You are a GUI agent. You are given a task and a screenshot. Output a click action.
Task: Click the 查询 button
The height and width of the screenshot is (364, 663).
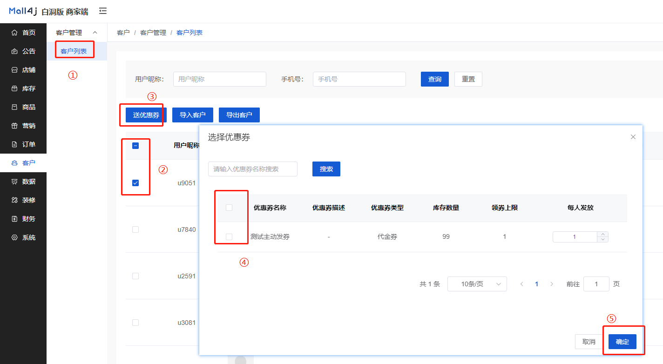point(435,79)
